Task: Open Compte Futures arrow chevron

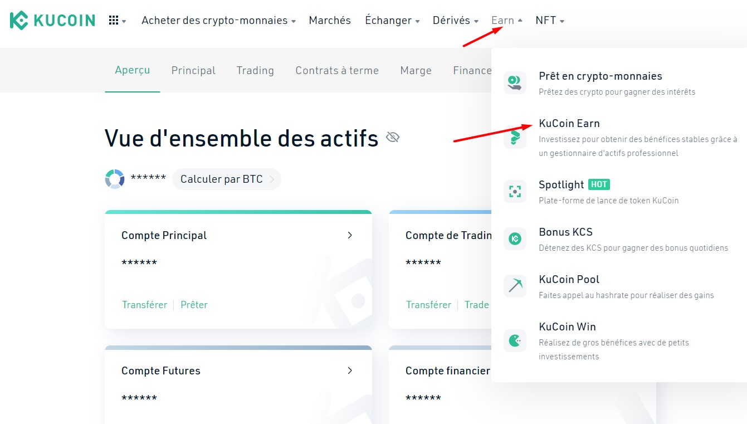Action: pyautogui.click(x=350, y=371)
